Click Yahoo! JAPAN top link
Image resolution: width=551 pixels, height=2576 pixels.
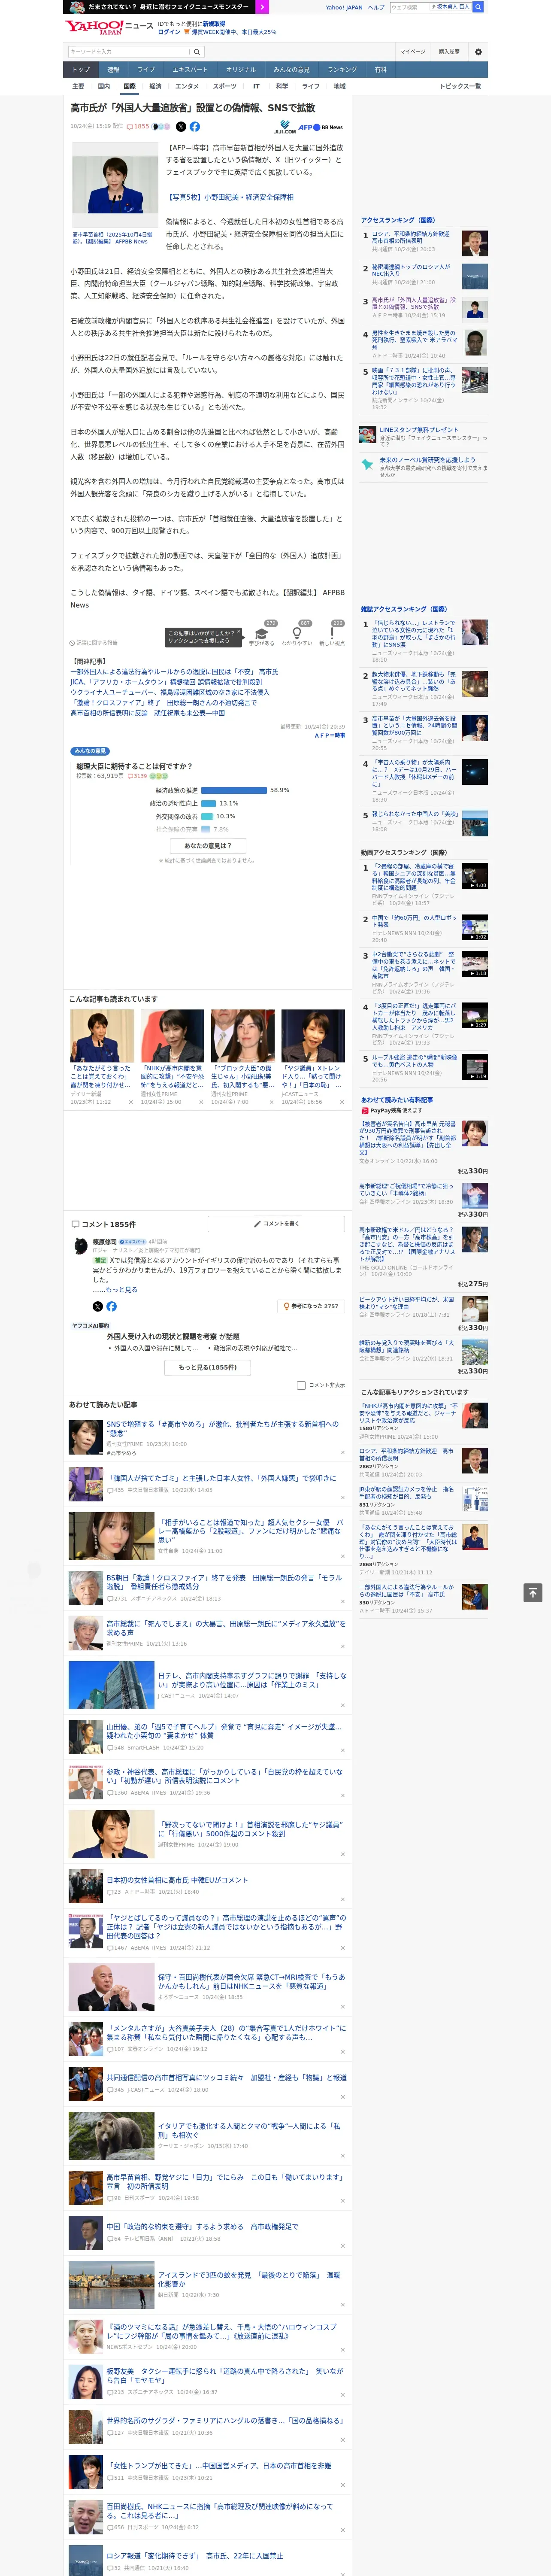344,7
